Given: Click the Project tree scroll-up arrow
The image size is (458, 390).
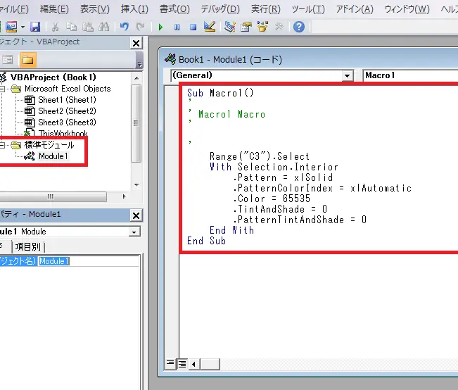Looking at the screenshot, I should (x=136, y=78).
